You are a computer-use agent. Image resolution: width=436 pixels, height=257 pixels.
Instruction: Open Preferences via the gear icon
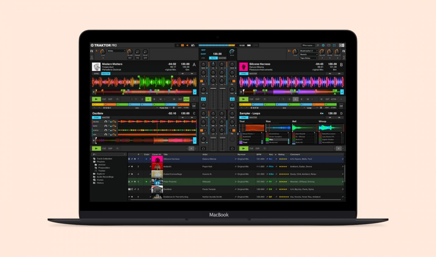click(x=323, y=45)
